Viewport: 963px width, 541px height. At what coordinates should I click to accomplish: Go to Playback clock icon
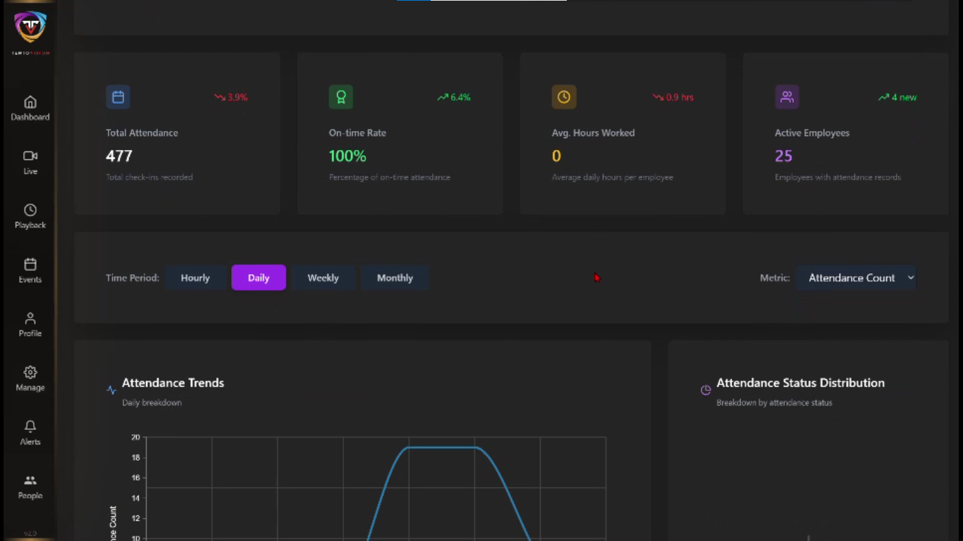coord(30,210)
